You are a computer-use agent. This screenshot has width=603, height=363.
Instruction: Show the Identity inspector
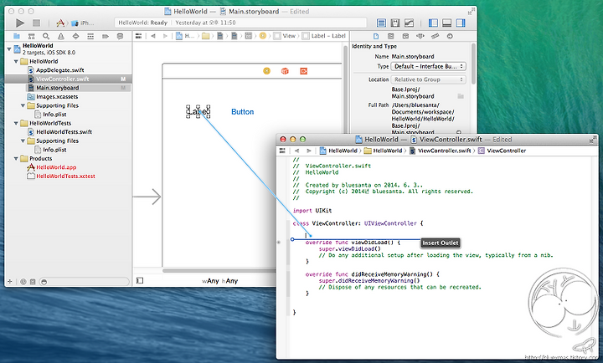tap(405, 36)
